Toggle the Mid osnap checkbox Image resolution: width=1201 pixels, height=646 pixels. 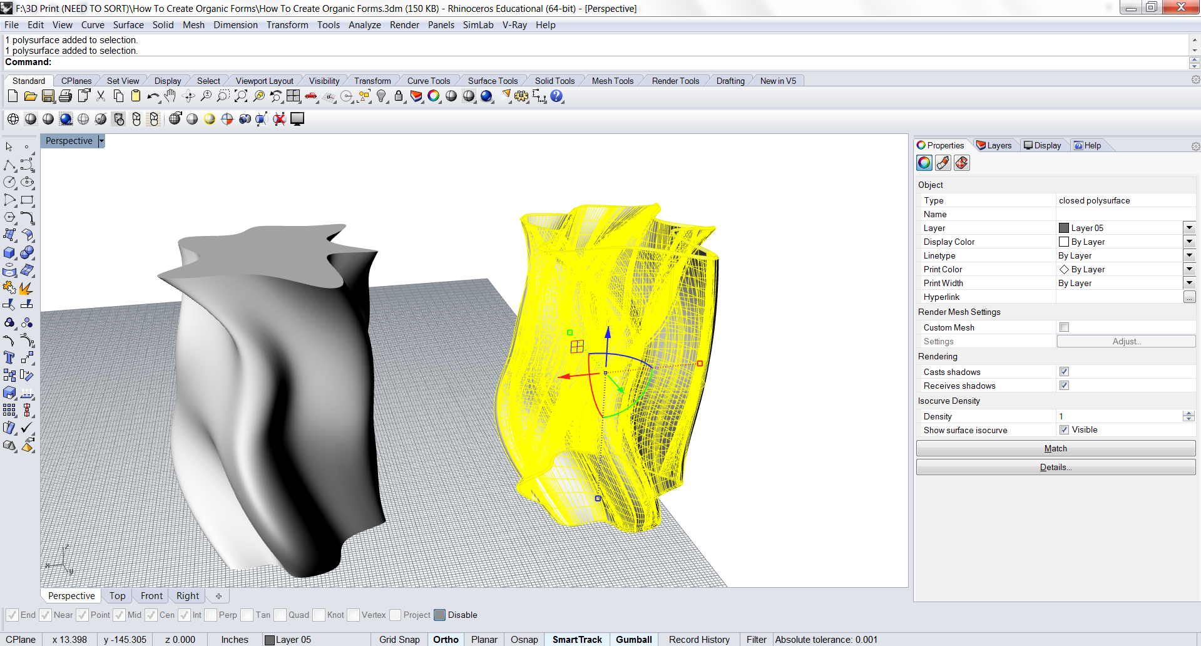tap(120, 615)
